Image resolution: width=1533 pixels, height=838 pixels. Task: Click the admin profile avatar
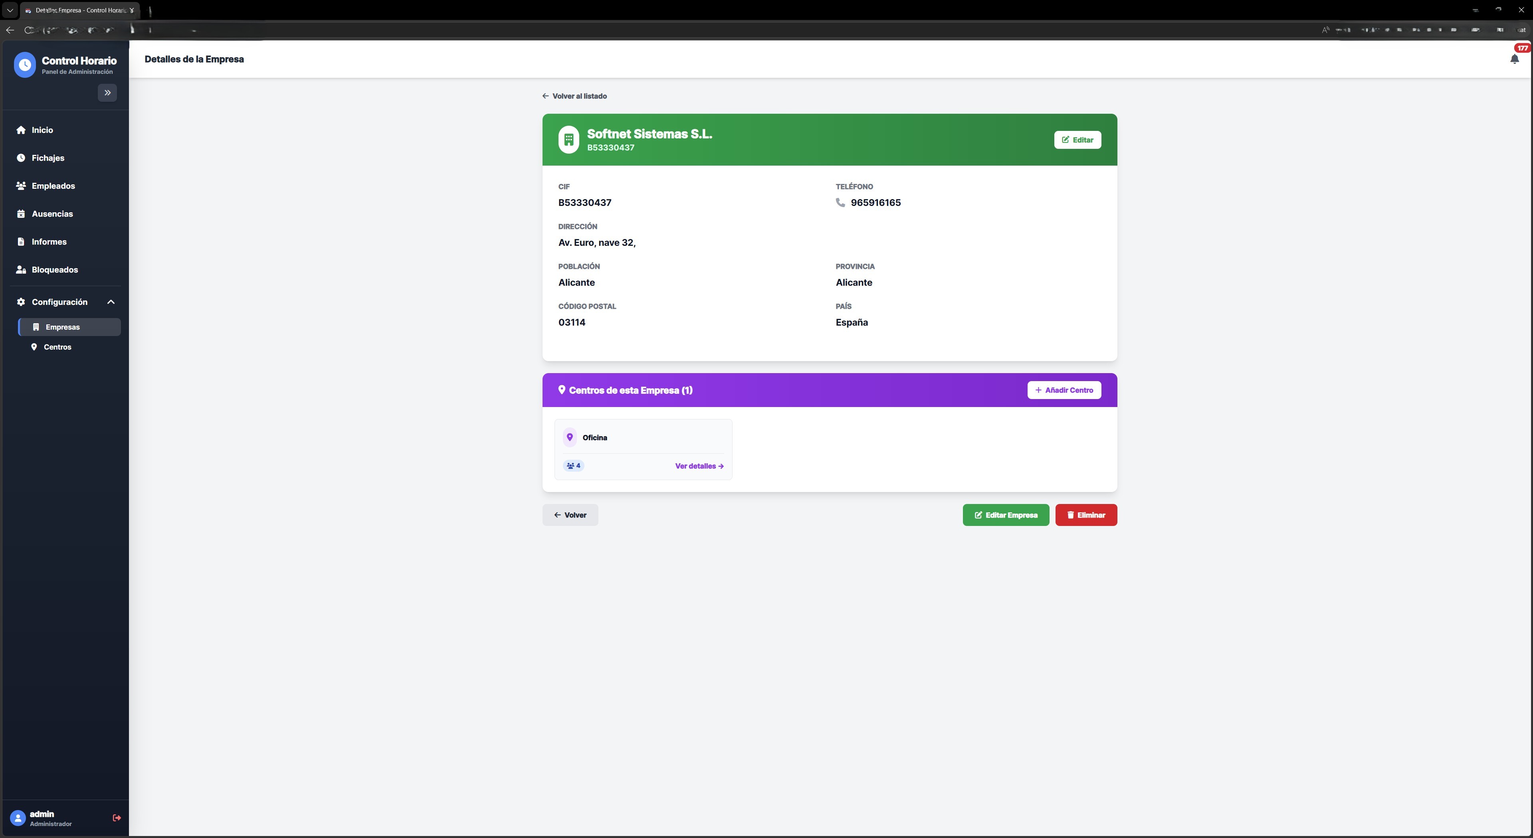(x=17, y=817)
